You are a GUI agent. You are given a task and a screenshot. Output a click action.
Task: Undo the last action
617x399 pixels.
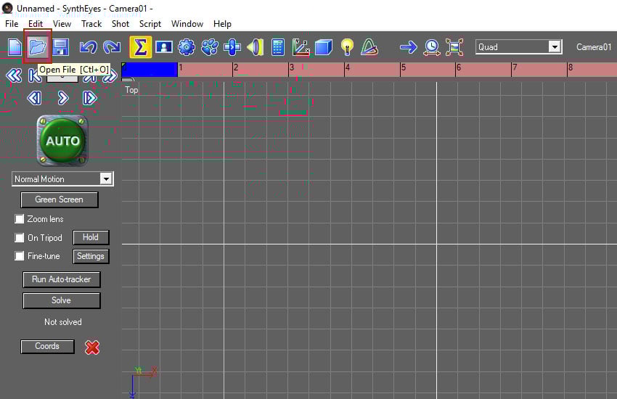[88, 47]
